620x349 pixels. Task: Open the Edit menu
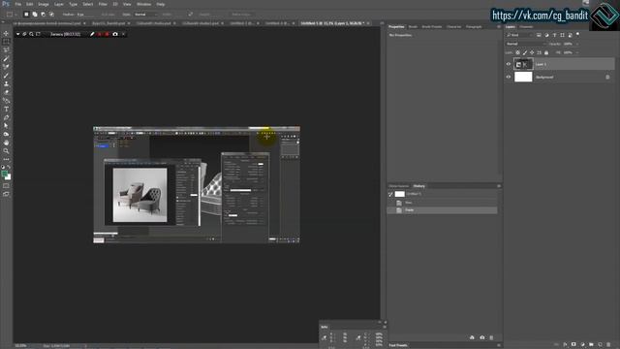[x=30, y=4]
